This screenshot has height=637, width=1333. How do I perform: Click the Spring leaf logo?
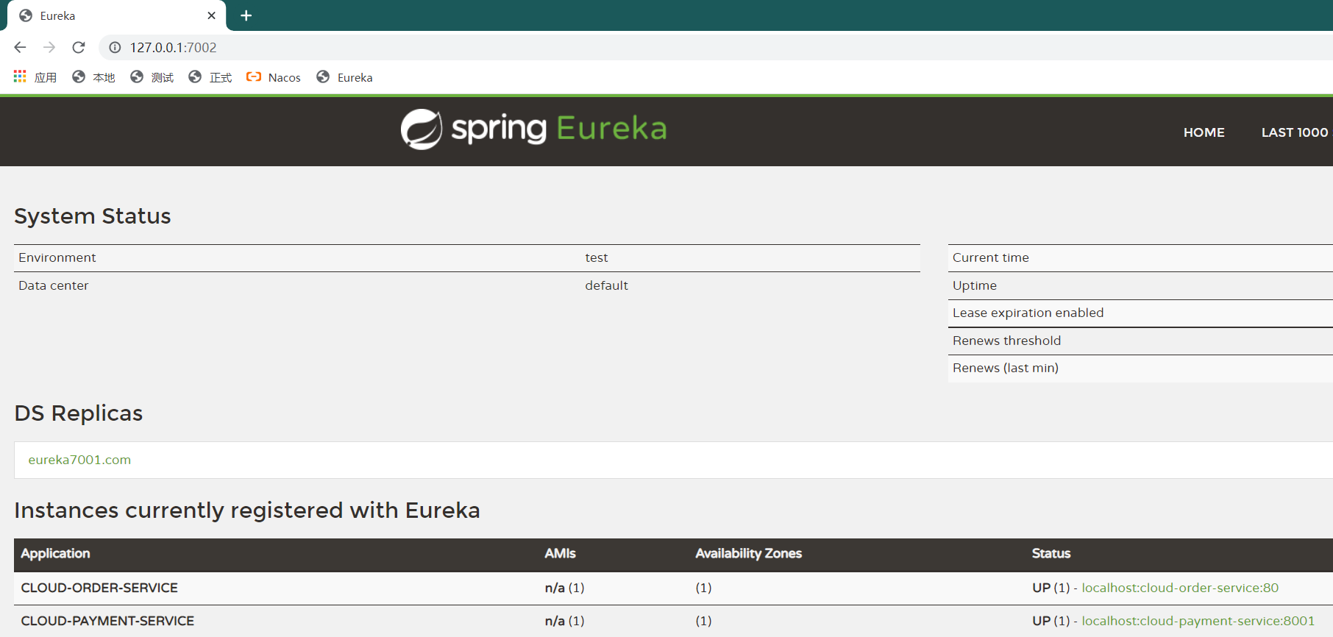coord(422,129)
